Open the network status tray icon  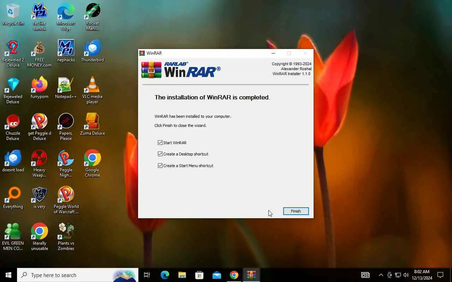click(398, 275)
